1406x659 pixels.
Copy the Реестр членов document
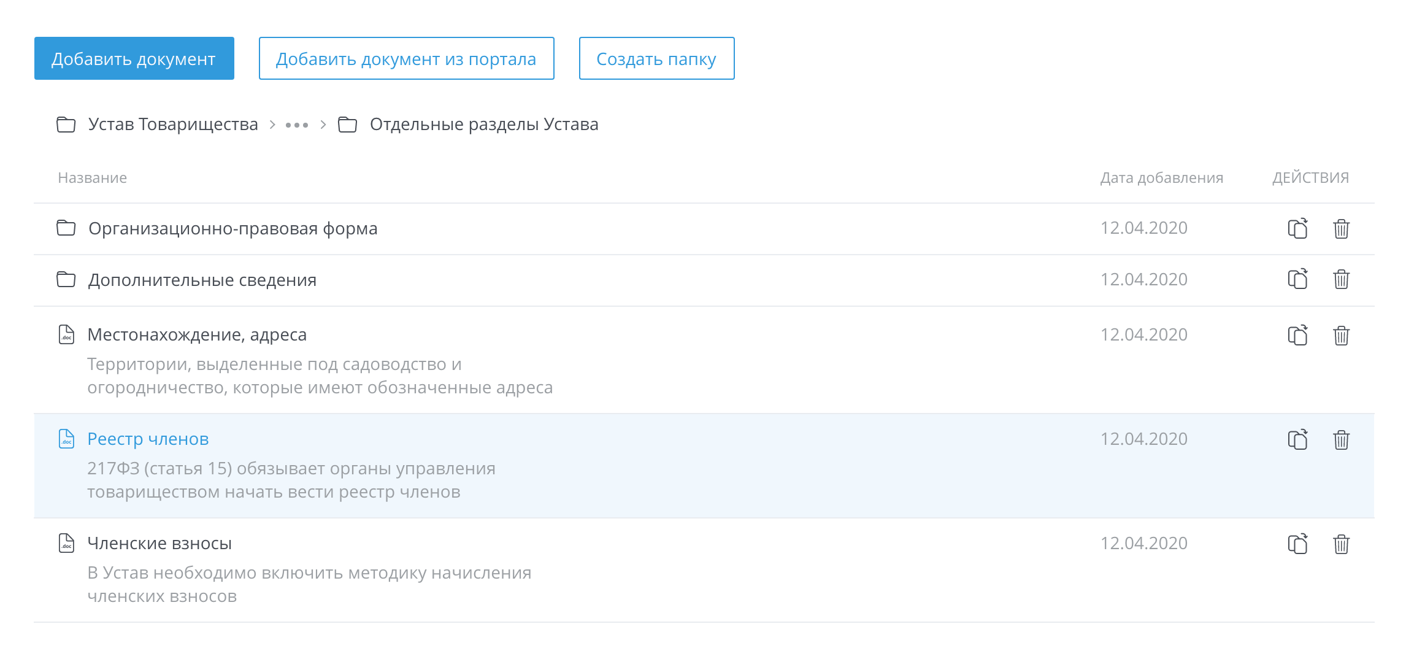(x=1297, y=439)
